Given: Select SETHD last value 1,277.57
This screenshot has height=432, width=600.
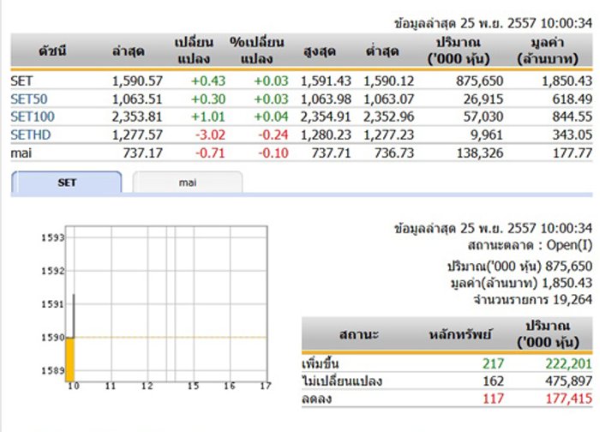Looking at the screenshot, I should click(x=137, y=135).
